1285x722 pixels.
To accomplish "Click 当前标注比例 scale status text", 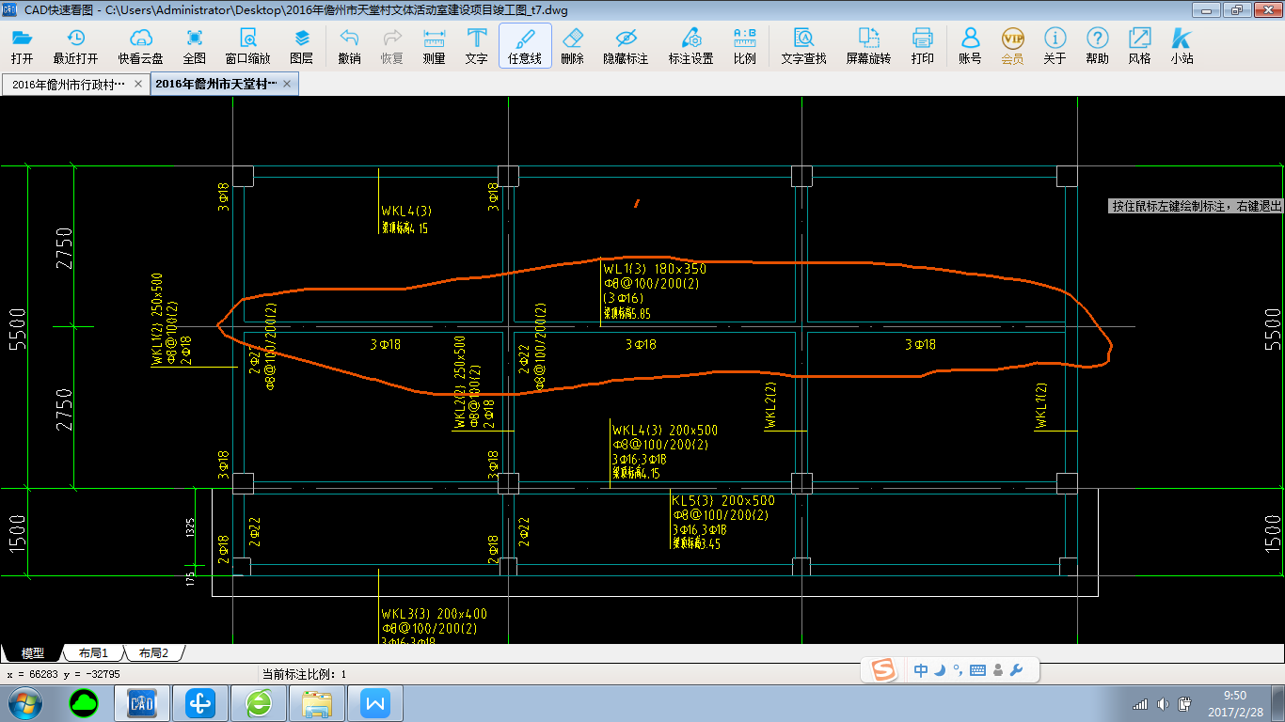I will [305, 674].
